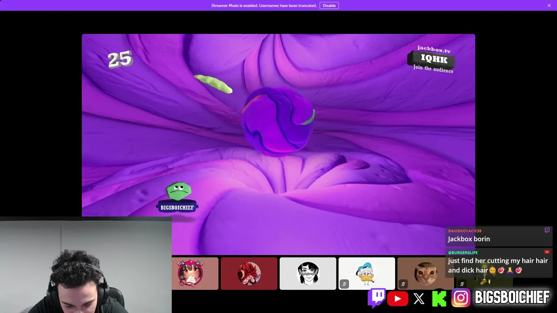The image size is (557, 313).
Task: Click the large BIGSBOICHIEF handle beside the Instagram icon
Action: pyautogui.click(x=512, y=298)
